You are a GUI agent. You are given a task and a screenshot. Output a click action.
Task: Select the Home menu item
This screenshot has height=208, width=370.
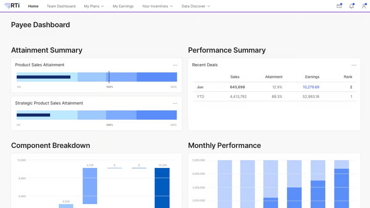(33, 6)
